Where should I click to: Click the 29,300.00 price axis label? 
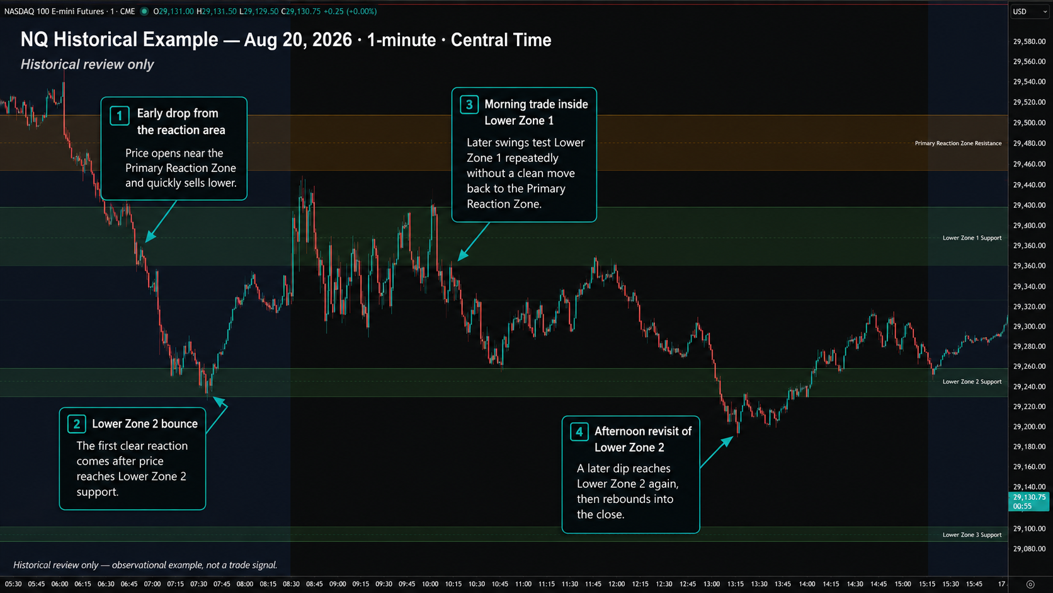[x=1029, y=326]
